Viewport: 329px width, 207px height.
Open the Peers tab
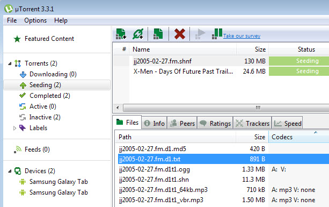tap(182, 123)
